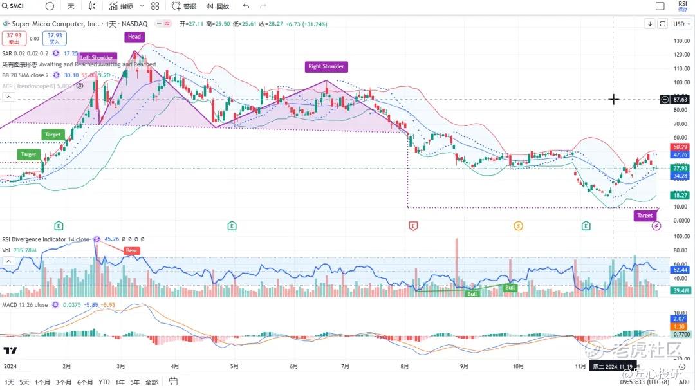Image resolution: width=695 pixels, height=390 pixels.
Task: Click the scroll-down arrow button beside USD
Action: [650, 24]
